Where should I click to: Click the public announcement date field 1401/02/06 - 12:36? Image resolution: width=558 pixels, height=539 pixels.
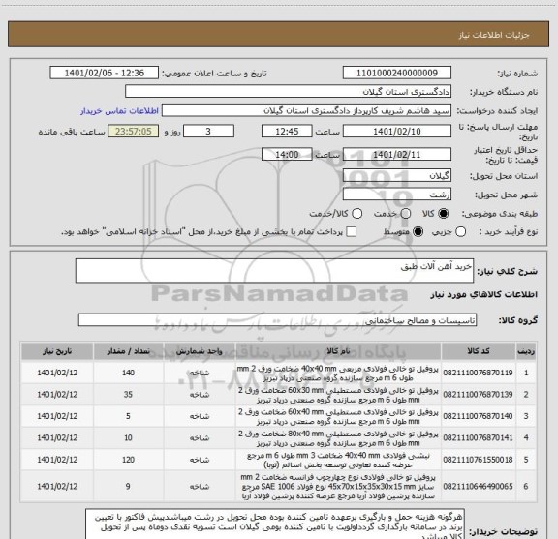105,73
